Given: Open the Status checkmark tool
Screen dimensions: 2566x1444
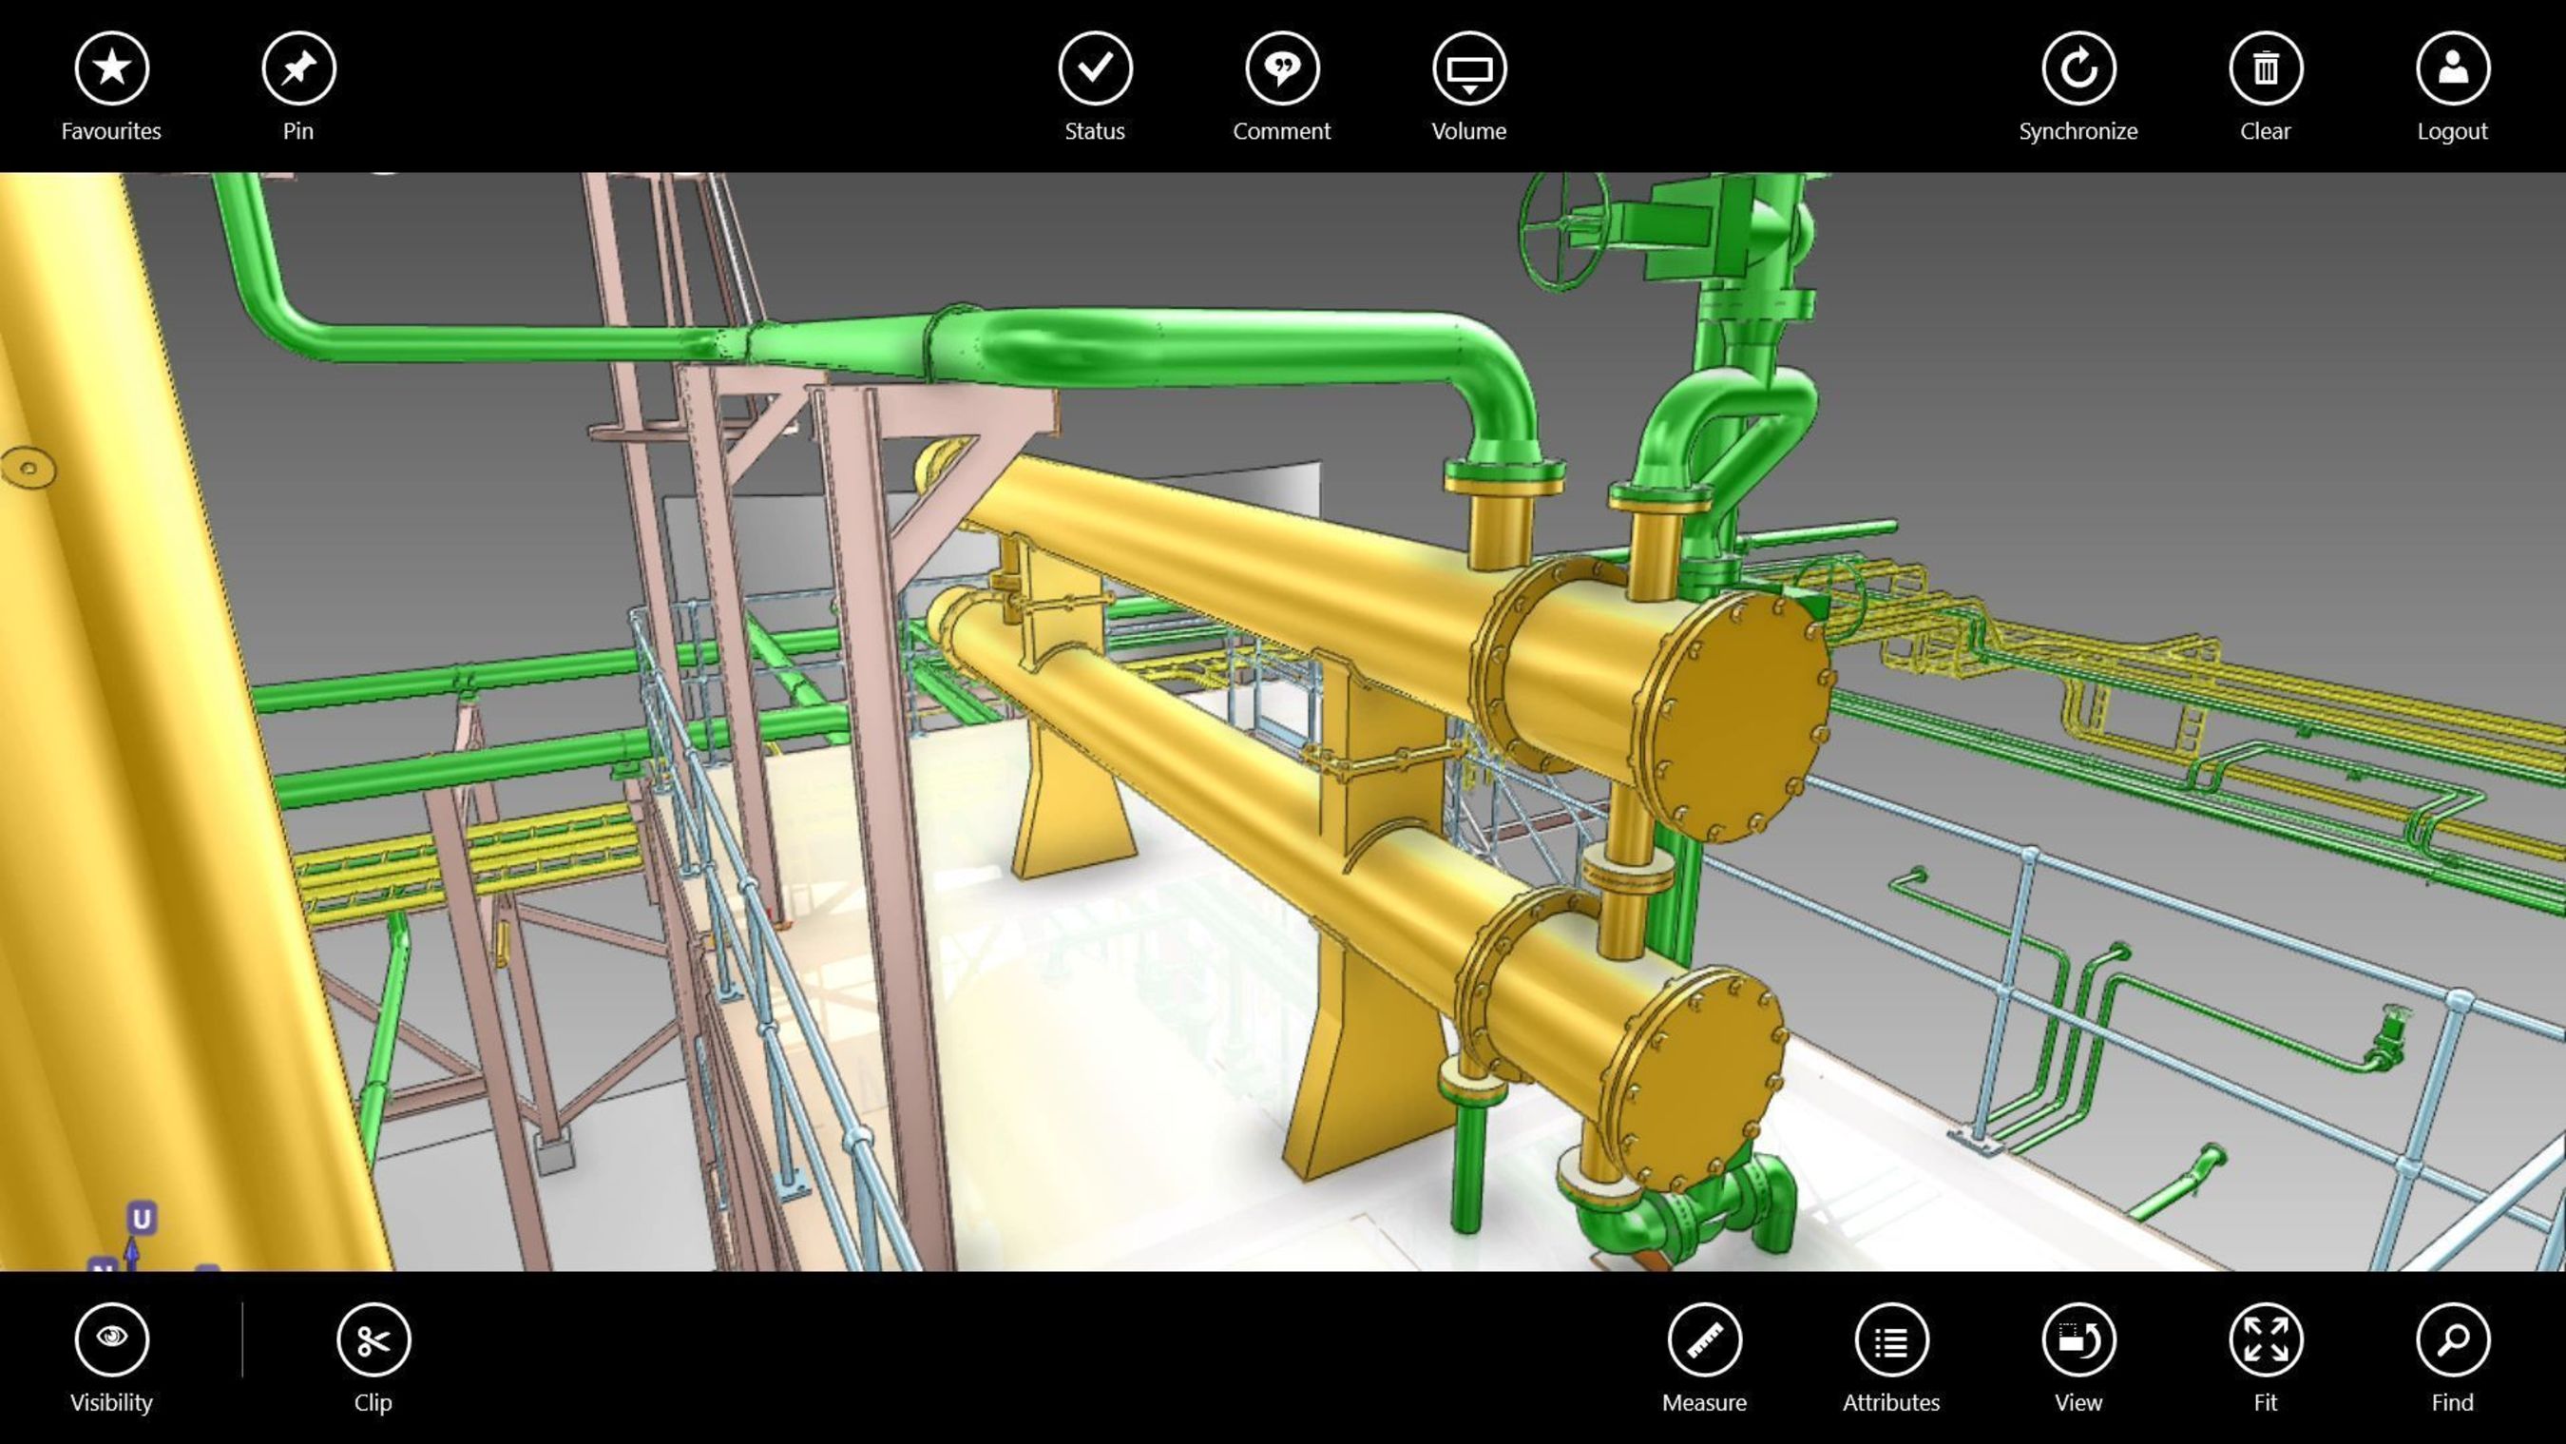Looking at the screenshot, I should pos(1095,67).
